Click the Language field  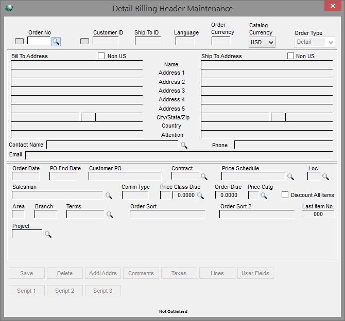[185, 41]
